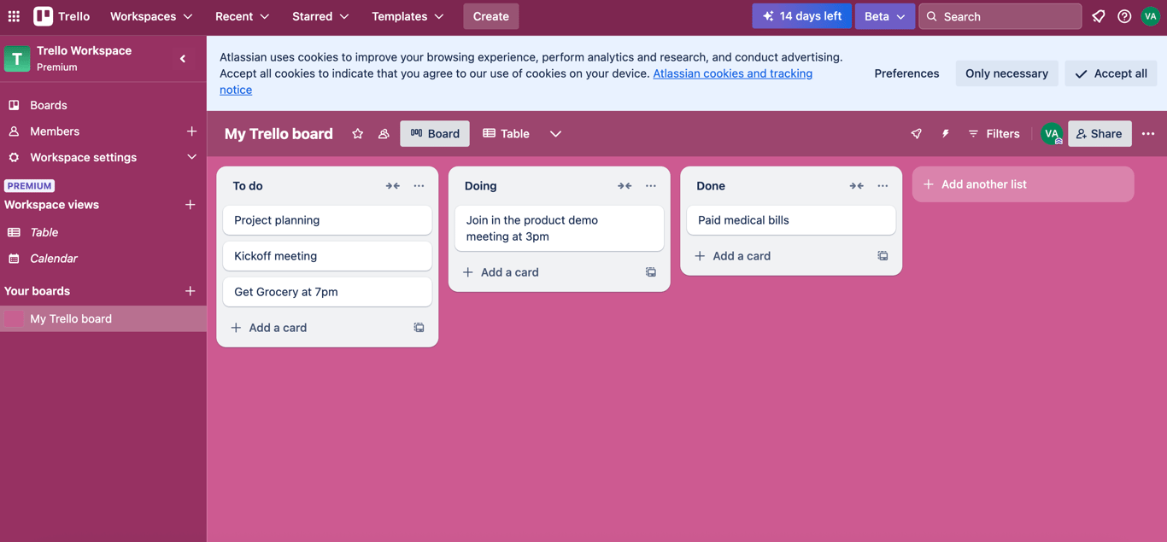The height and width of the screenshot is (542, 1167).
Task: Switch to the Table view tab
Action: [x=506, y=134]
